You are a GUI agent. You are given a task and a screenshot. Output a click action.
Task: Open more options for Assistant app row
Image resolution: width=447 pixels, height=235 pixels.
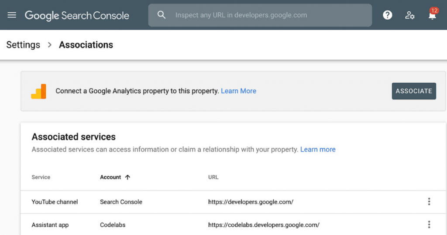pyautogui.click(x=429, y=225)
